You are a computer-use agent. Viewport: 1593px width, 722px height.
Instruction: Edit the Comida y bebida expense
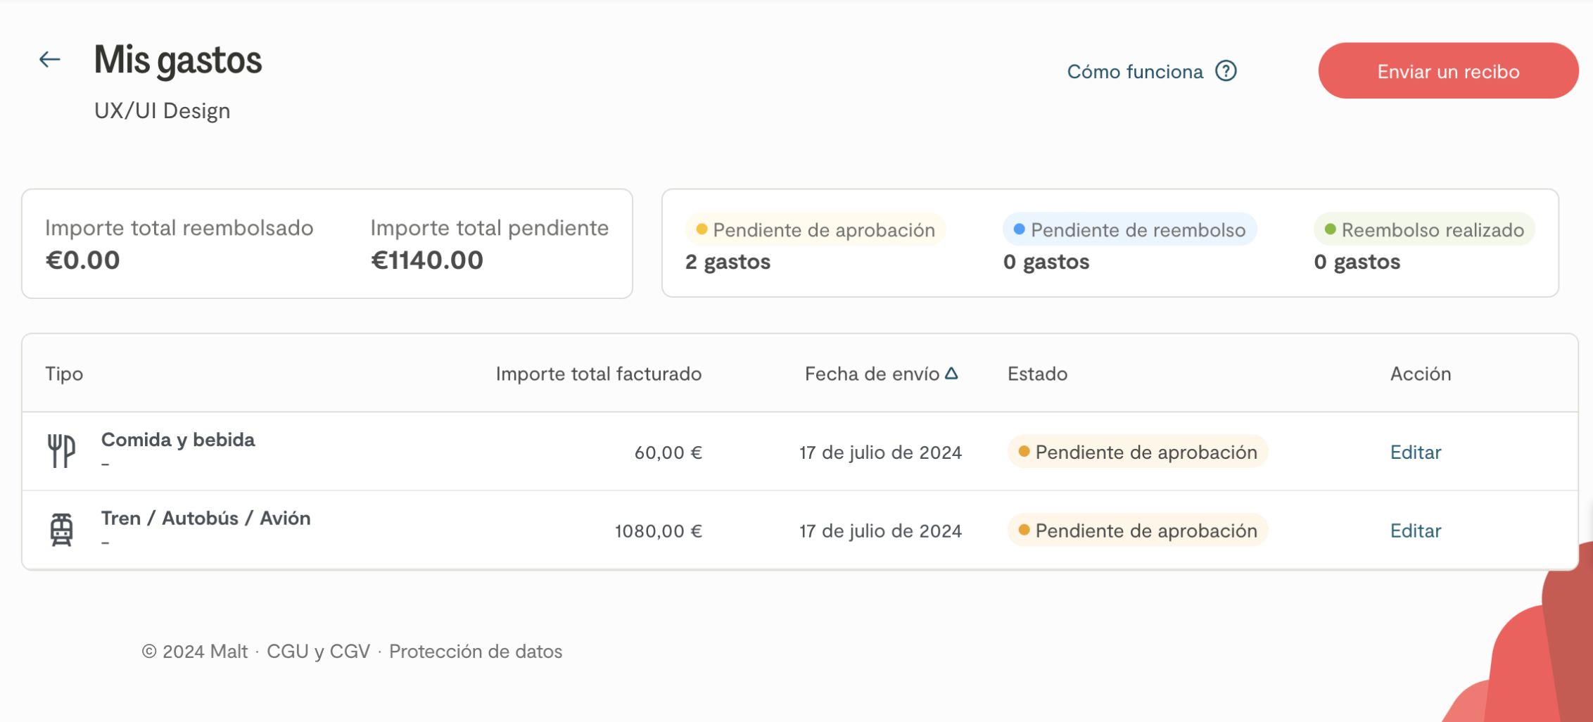[1415, 452]
